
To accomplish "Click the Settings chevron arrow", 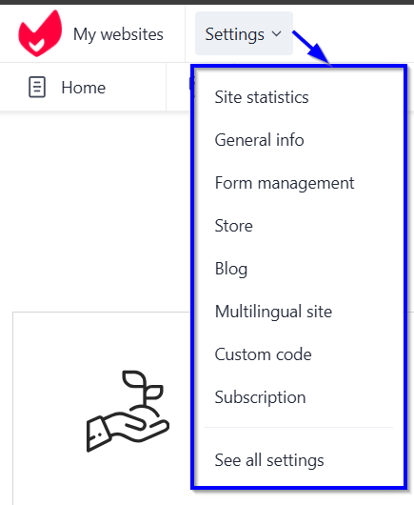I will point(276,33).
